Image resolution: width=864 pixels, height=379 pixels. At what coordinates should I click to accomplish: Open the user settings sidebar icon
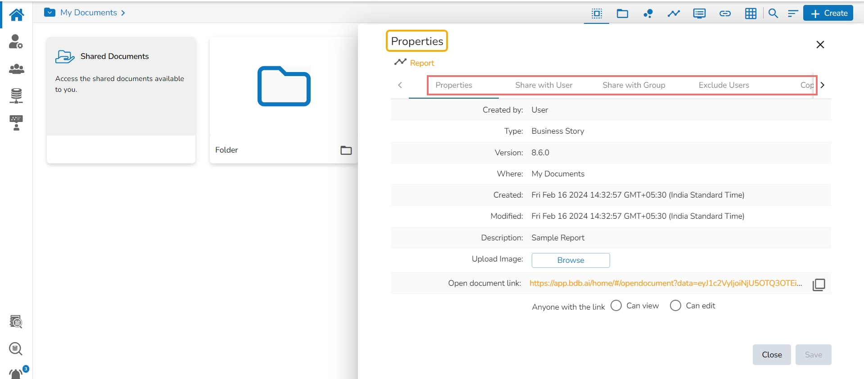click(x=16, y=41)
